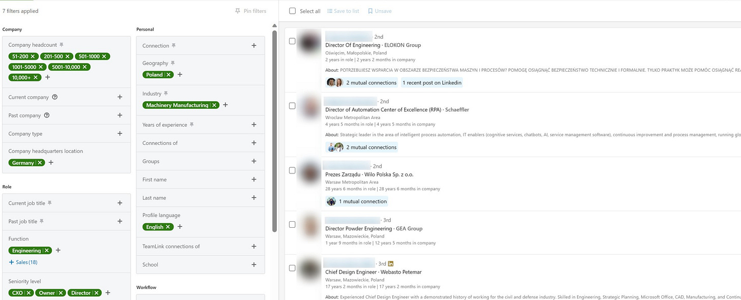Add another company headcount value
The image size is (741, 300).
tap(48, 77)
